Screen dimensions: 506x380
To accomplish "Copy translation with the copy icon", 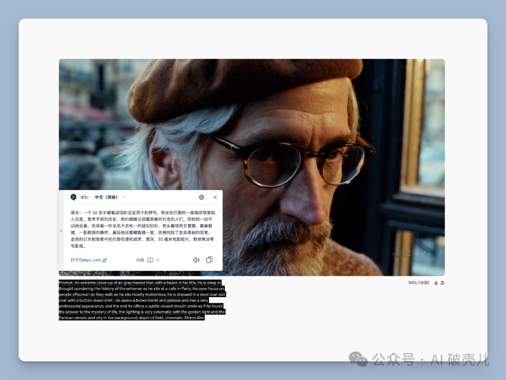I will pos(209,260).
